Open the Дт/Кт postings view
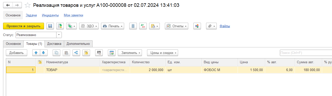Screen dimensions: 332x96 (143, 26)
